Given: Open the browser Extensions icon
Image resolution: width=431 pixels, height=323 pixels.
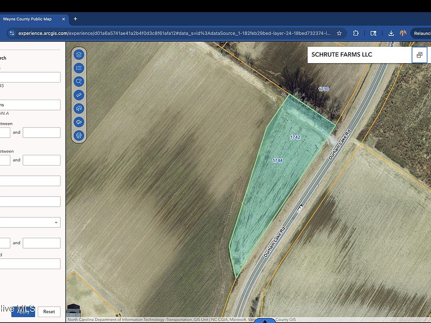Looking at the screenshot, I should 356,33.
